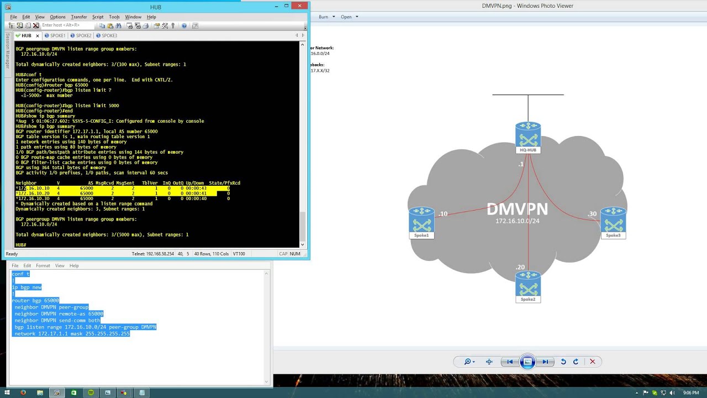Click the terminal scrollbar down arrow

(x=302, y=244)
